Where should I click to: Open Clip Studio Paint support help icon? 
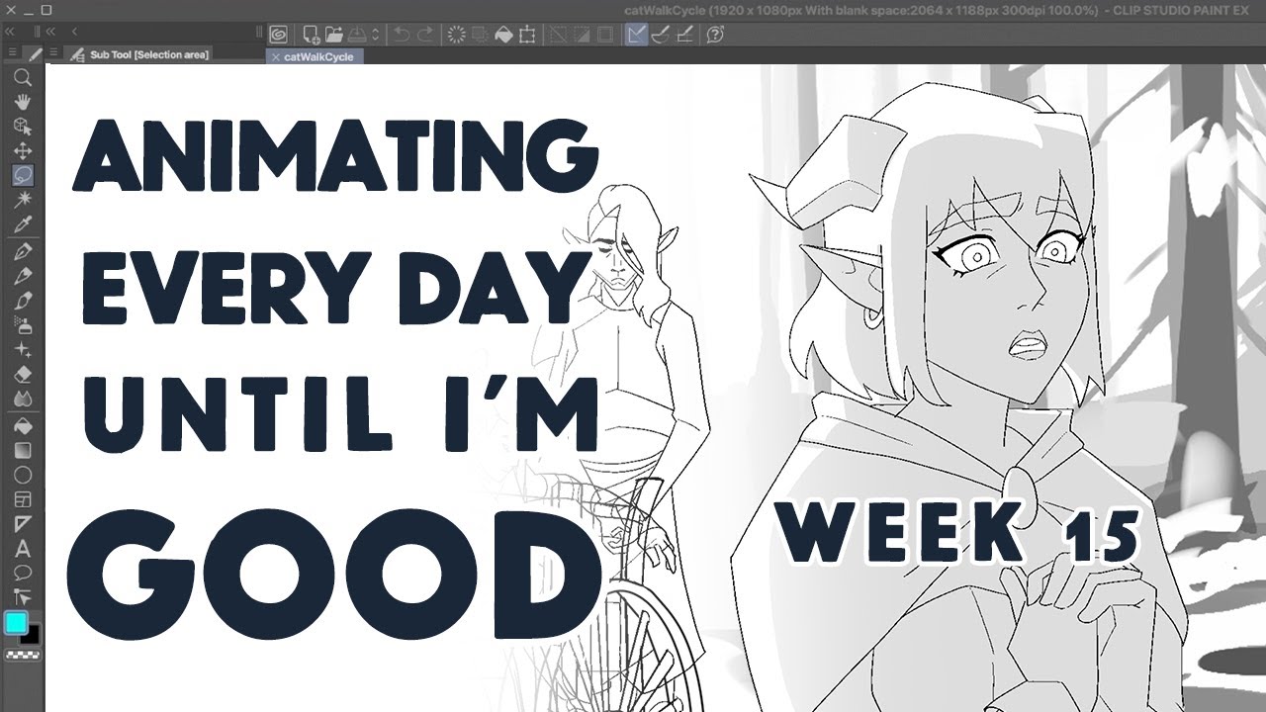[716, 35]
